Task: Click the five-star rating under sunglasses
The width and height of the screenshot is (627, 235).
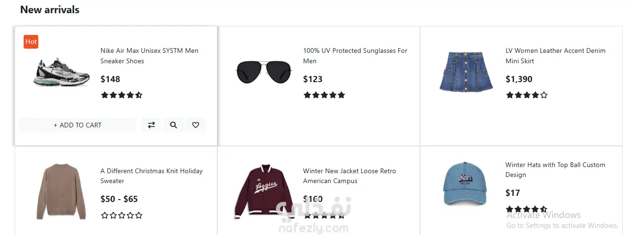Action: point(324,95)
